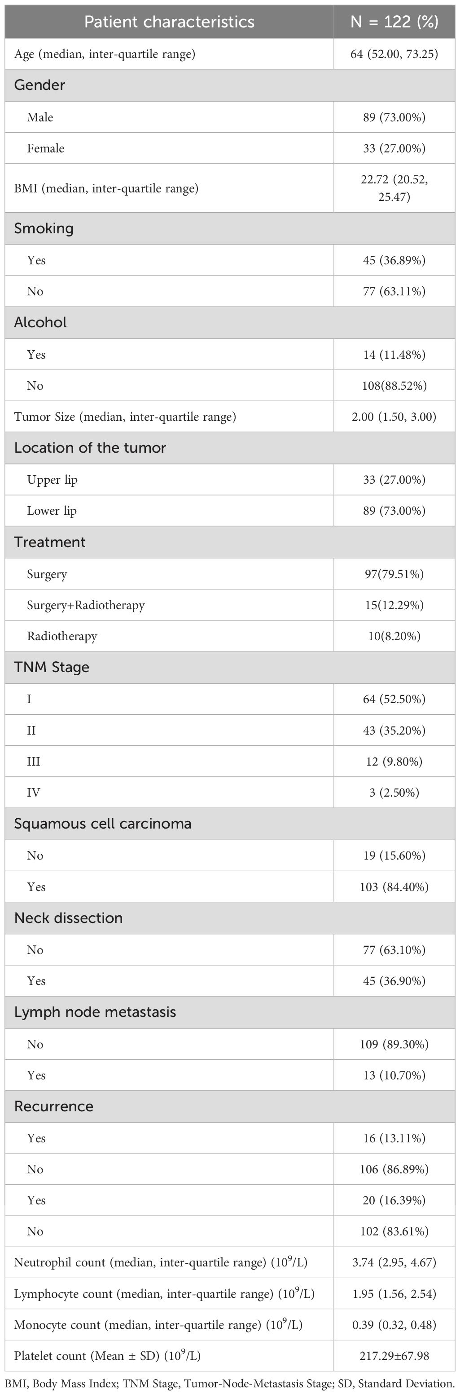Select the stage III row label
460x1395 pixels.
tap(34, 762)
